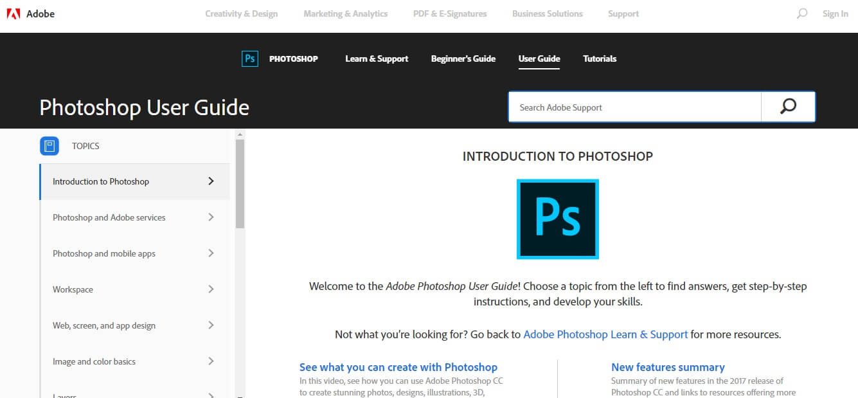Click the Adobe logo icon
This screenshot has width=858, height=398.
point(12,14)
